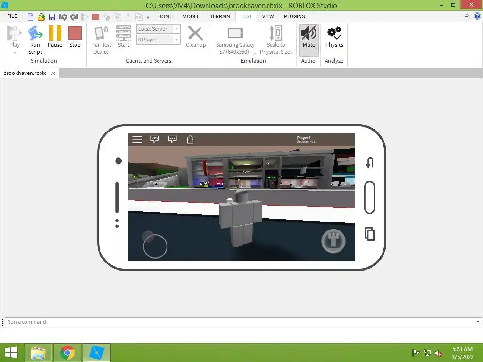
Task: Close the brookhaven.rbxlx tab
Action: pos(53,73)
